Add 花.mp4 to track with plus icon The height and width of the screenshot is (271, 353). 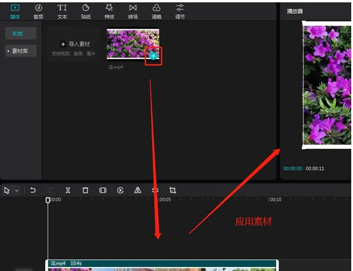[153, 56]
